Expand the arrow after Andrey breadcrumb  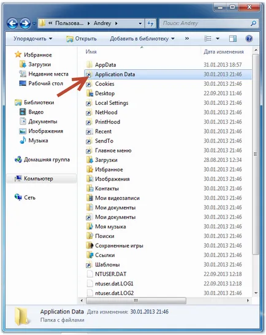click(116, 23)
